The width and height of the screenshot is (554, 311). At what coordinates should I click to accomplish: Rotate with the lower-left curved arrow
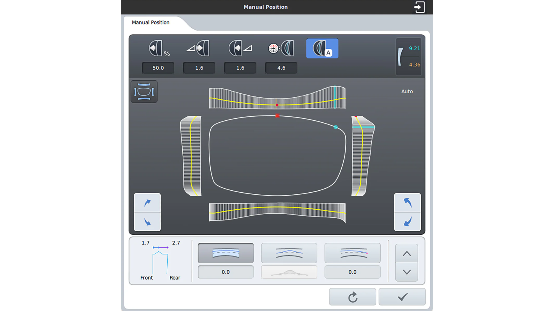[x=147, y=222]
